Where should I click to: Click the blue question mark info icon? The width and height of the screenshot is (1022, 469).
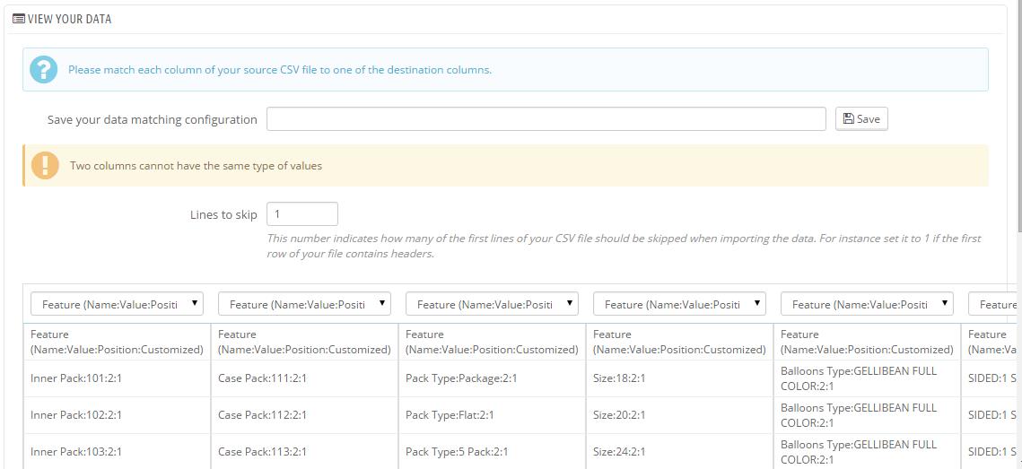click(43, 69)
